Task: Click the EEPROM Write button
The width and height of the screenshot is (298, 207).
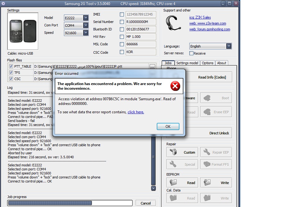Action: (x=216, y=183)
